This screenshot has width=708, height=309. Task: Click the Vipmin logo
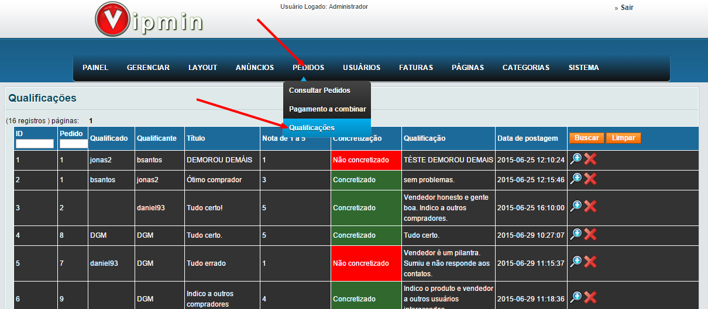click(149, 19)
